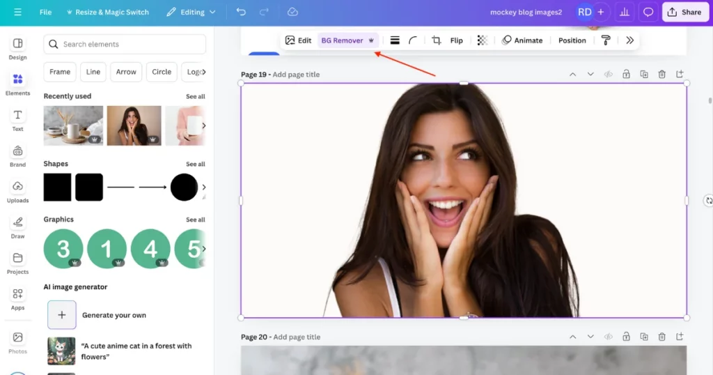This screenshot has width=713, height=375.
Task: Open the border style lines icon
Action: point(395,40)
